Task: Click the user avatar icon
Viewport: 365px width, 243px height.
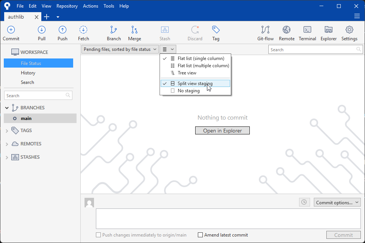Action: [89, 203]
